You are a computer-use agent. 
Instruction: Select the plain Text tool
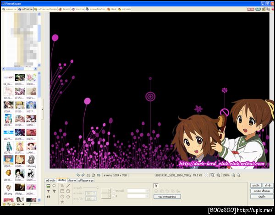pyautogui.click(x=49, y=191)
